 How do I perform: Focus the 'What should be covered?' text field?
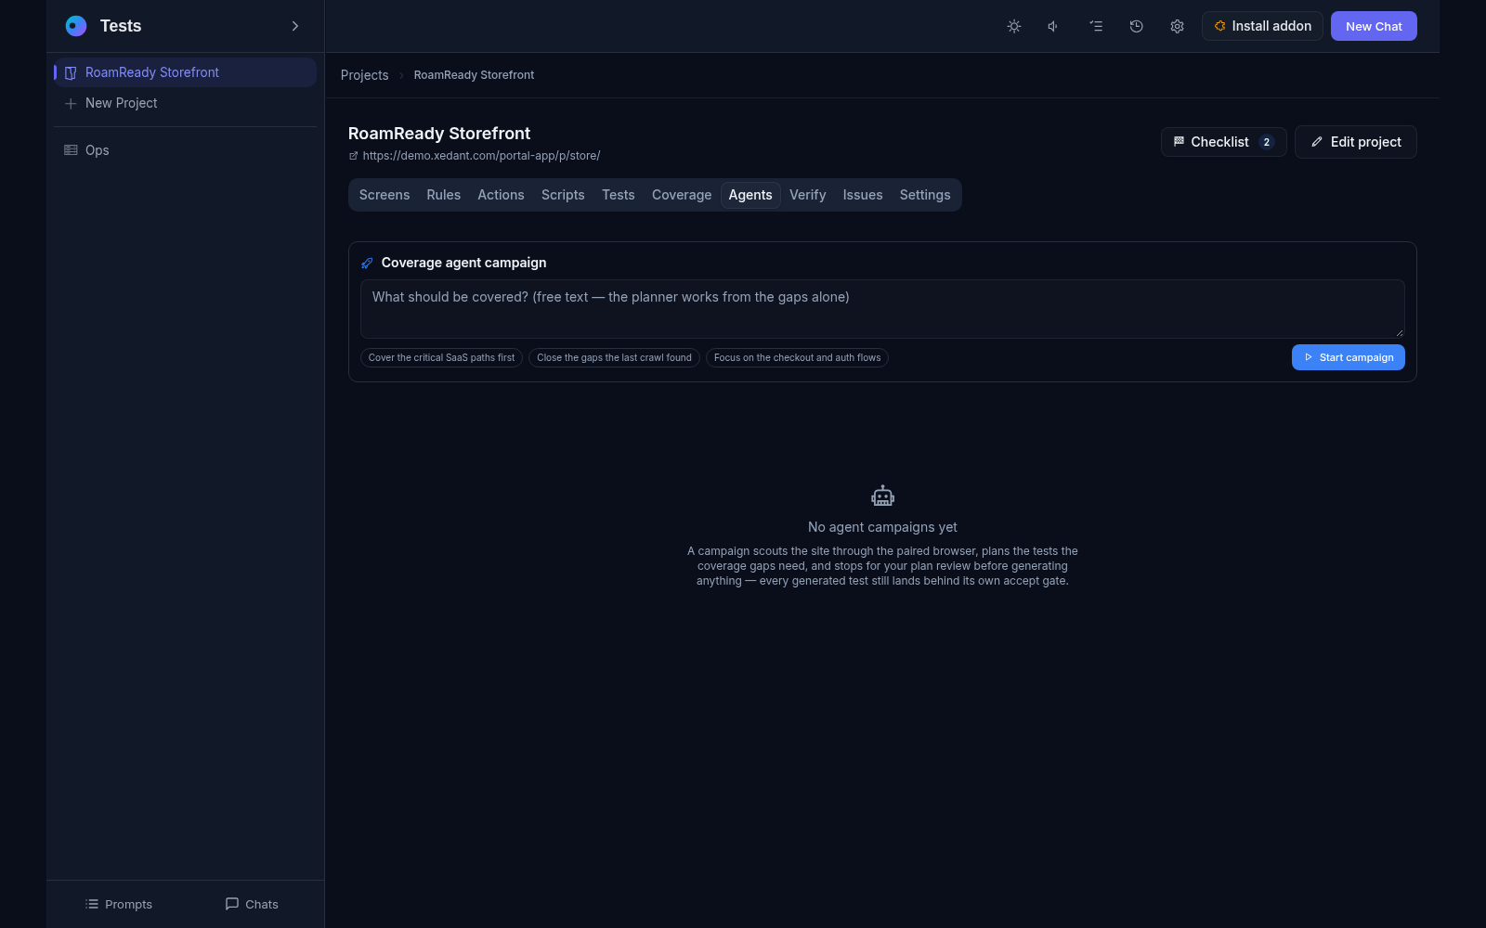(882, 309)
